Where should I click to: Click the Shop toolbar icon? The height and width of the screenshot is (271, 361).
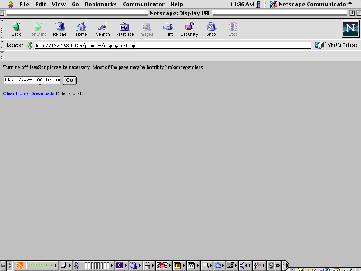point(211,29)
